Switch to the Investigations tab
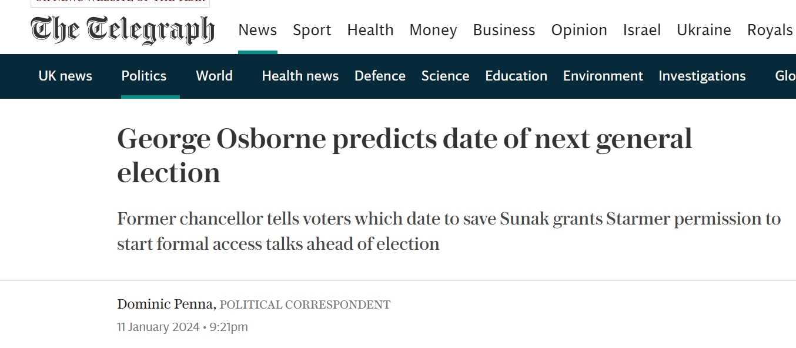Viewport: 796px width, 348px height. point(702,76)
